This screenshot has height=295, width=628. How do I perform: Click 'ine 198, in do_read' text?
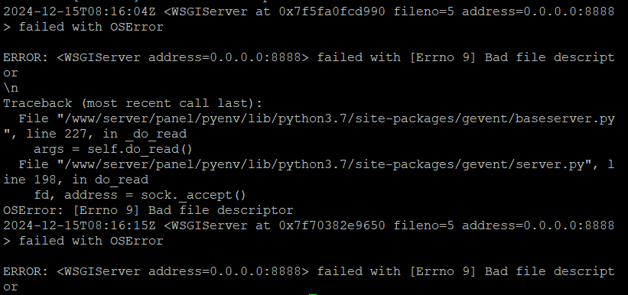pos(76,180)
